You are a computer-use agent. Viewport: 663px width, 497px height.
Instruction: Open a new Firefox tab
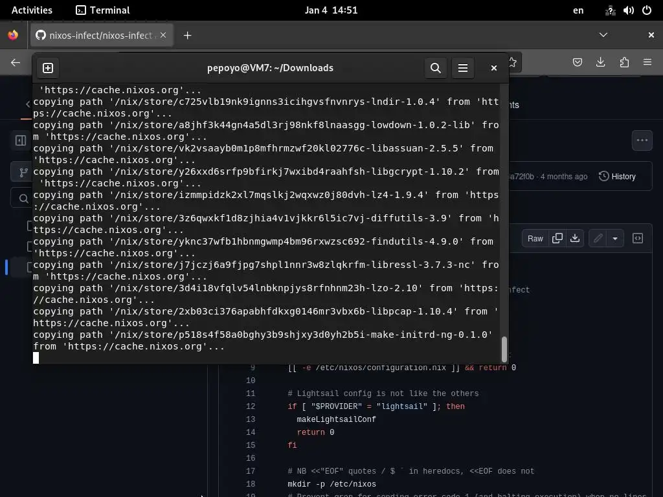[187, 36]
